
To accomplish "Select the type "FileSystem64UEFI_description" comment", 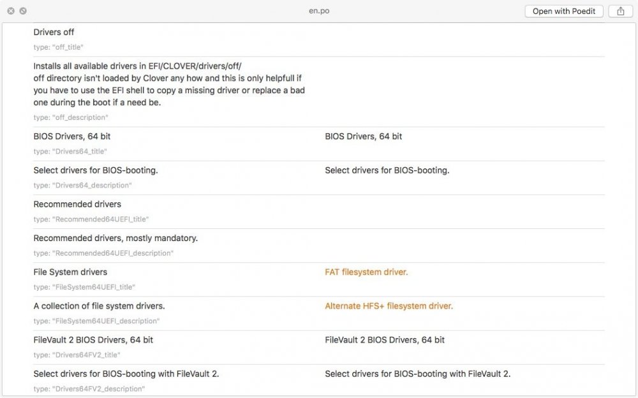I will pos(96,321).
